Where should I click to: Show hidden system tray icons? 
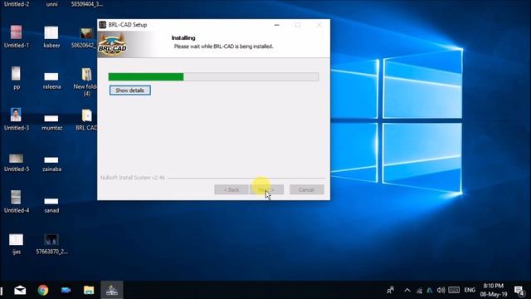[x=407, y=290]
